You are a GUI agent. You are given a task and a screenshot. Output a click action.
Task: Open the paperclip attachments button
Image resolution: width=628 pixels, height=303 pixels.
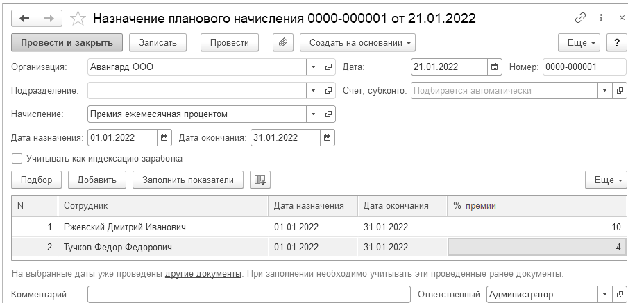tap(282, 42)
